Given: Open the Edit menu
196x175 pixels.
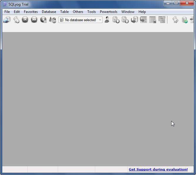Looking at the screenshot, I should (17, 12).
